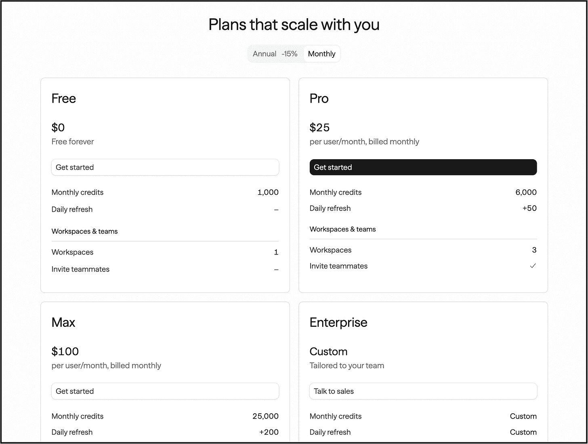This screenshot has width=588, height=444.
Task: Click the 6,000 monthly credits value
Action: point(526,192)
